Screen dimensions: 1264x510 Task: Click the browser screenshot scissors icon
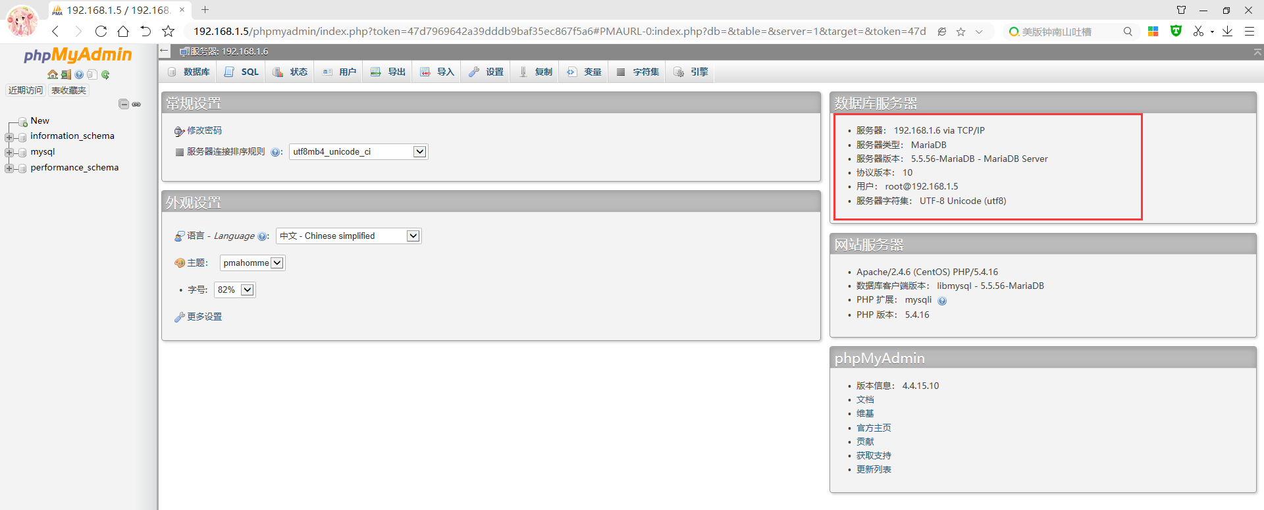pyautogui.click(x=1198, y=31)
